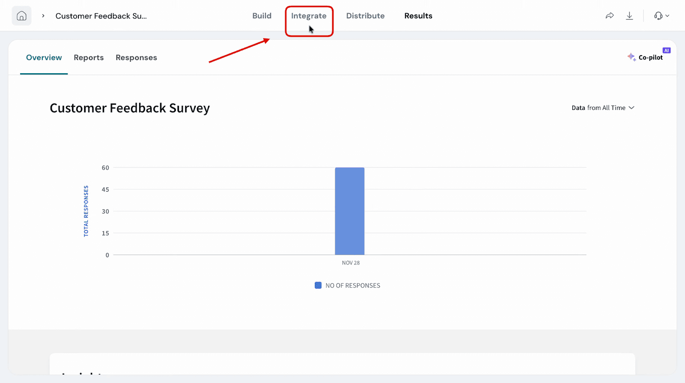Click the 15 y-axis value
Image resolution: width=685 pixels, height=383 pixels.
tap(105, 233)
